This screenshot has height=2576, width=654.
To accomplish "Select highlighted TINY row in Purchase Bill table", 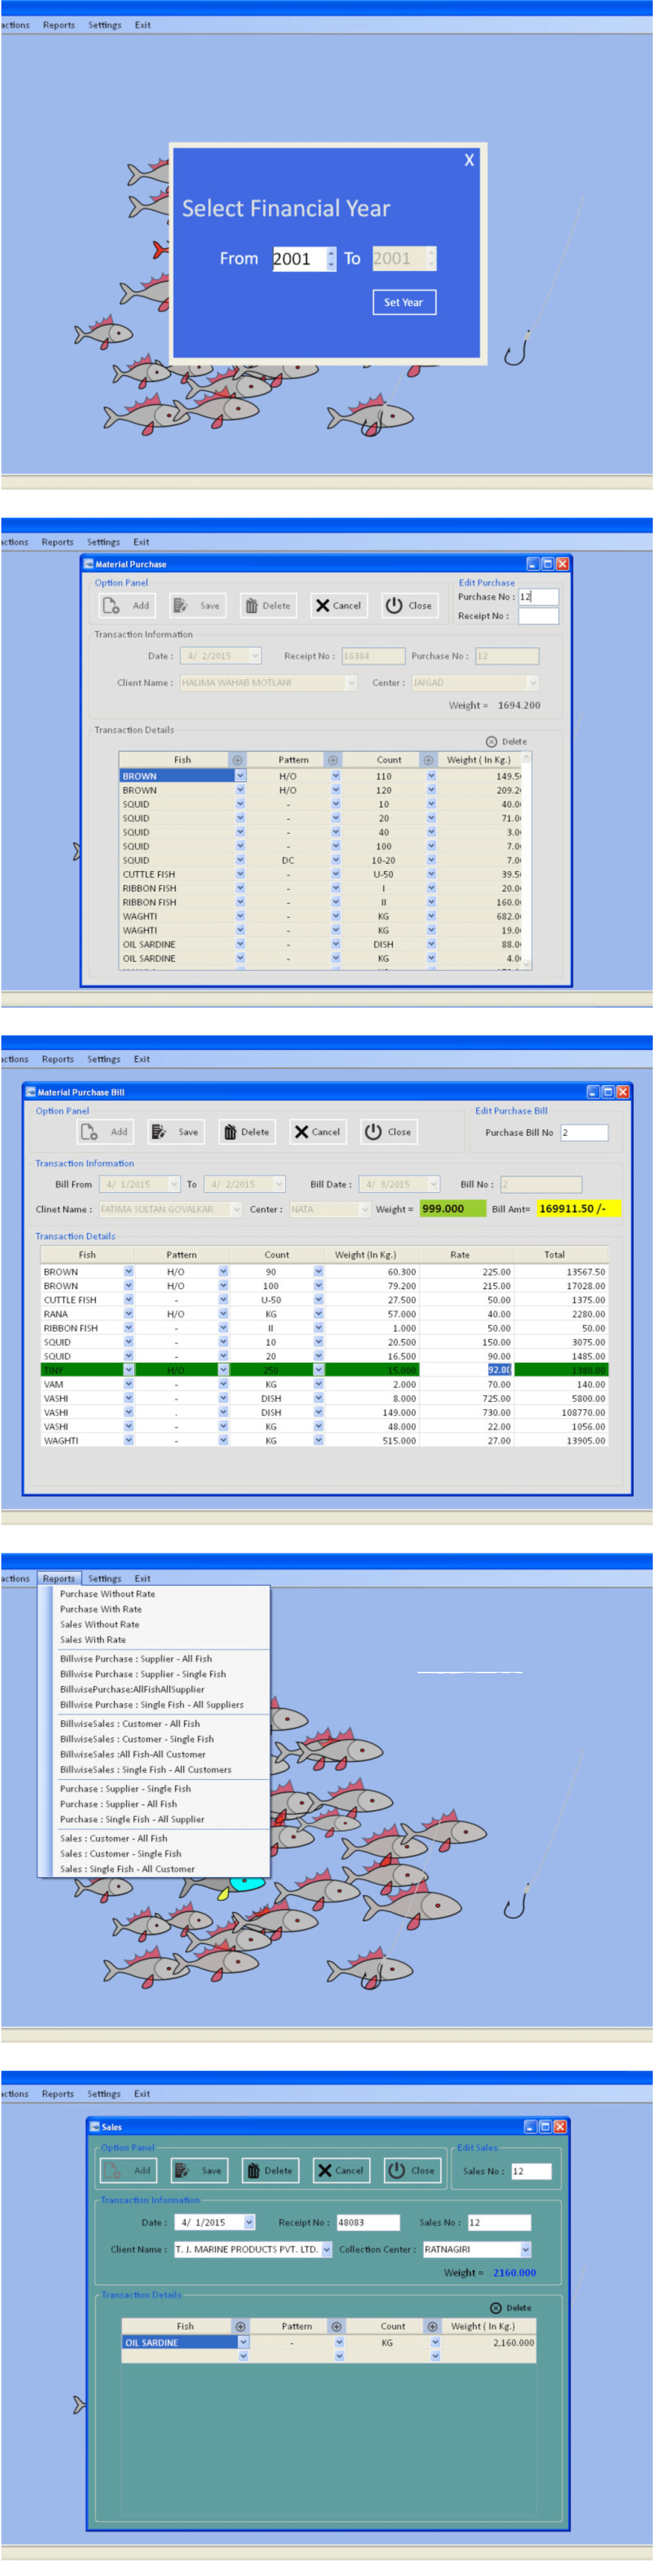I will (x=324, y=1370).
